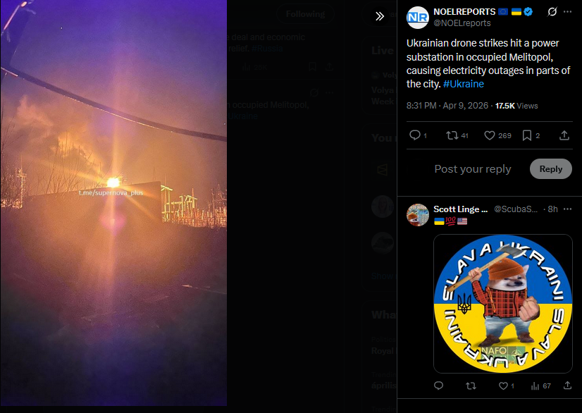View the Slava Ukraini NAFO image
This screenshot has height=413, width=582.
coord(503,304)
